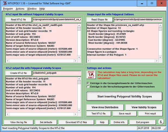Click status bar message about inserting Scopes
This screenshot has height=132, width=168.
tap(33, 128)
